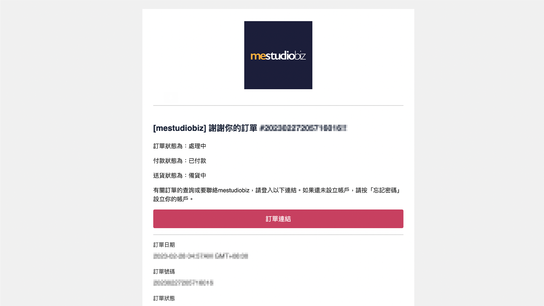Image resolution: width=544 pixels, height=306 pixels.
Task: Click the blurred order date value
Action: pyautogui.click(x=201, y=256)
